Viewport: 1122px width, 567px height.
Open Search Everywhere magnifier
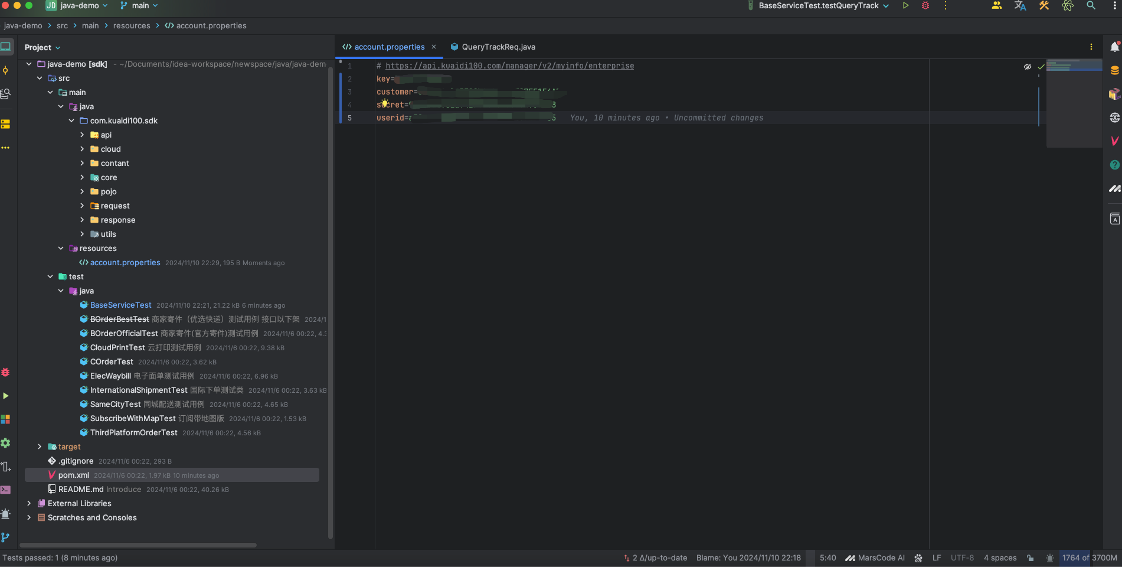1091,5
